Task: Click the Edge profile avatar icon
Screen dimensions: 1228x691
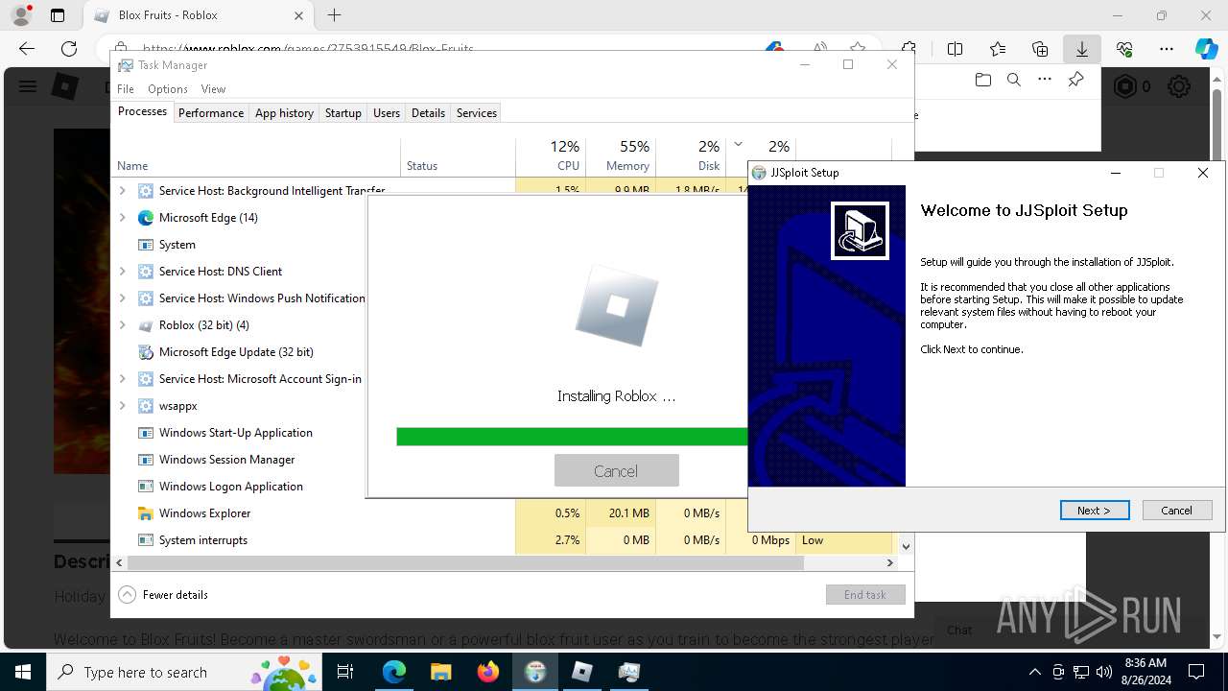Action: click(21, 15)
